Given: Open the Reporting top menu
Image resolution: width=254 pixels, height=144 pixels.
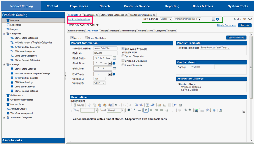Looking at the screenshot, I should click(x=172, y=6).
